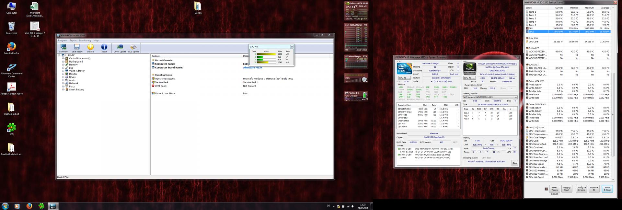Click the Logging Start button

click(x=567, y=189)
